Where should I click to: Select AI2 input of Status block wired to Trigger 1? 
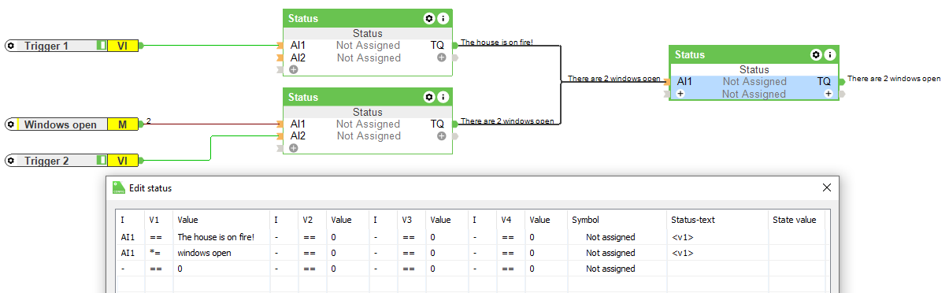(298, 57)
